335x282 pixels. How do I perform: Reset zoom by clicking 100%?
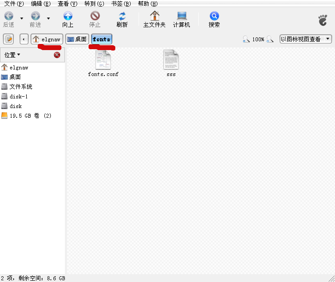pos(258,40)
